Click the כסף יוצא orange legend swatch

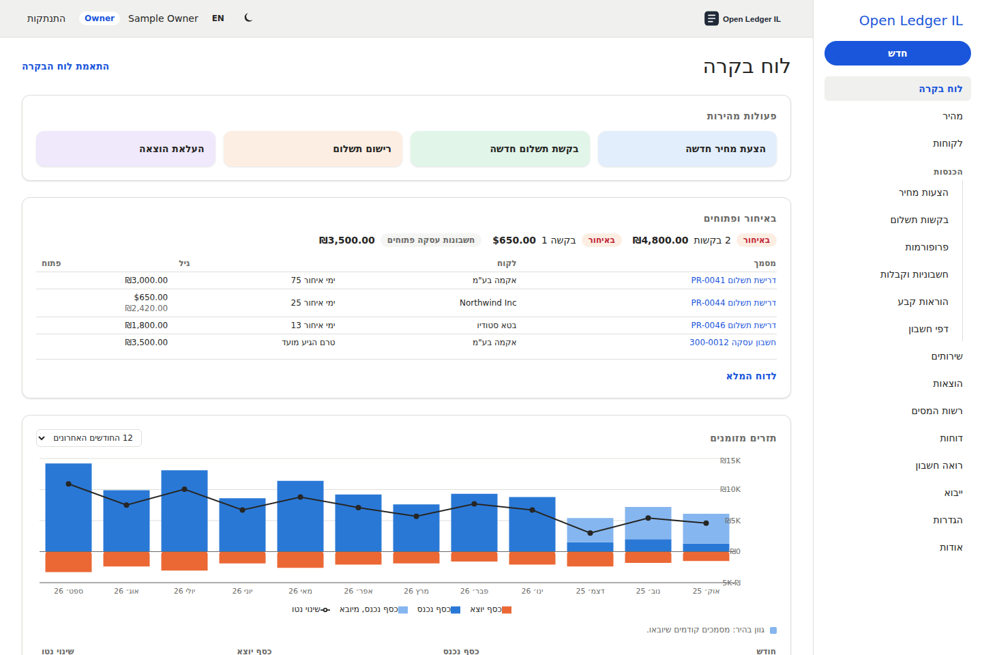tap(507, 610)
